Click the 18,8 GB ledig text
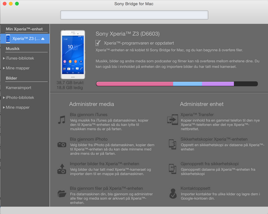The width and height of the screenshot is (268, 214). pyautogui.click(x=70, y=88)
